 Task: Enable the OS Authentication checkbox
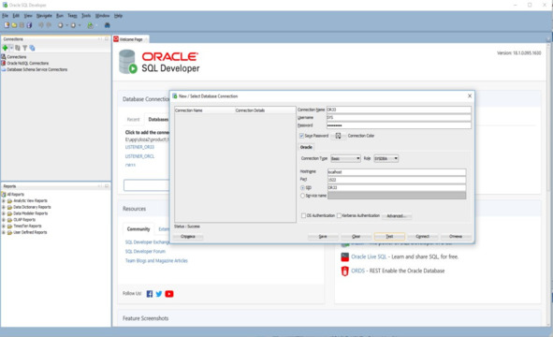coord(303,215)
